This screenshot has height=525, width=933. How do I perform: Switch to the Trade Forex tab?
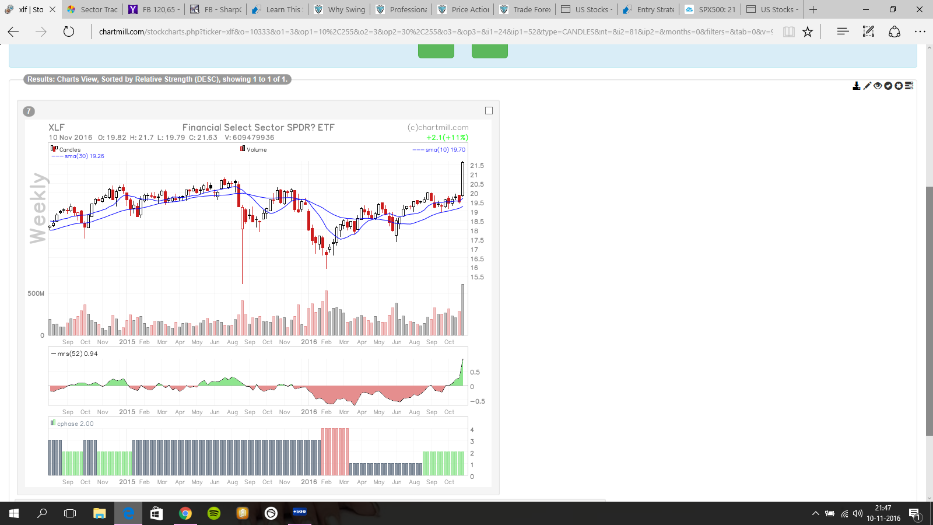[525, 9]
